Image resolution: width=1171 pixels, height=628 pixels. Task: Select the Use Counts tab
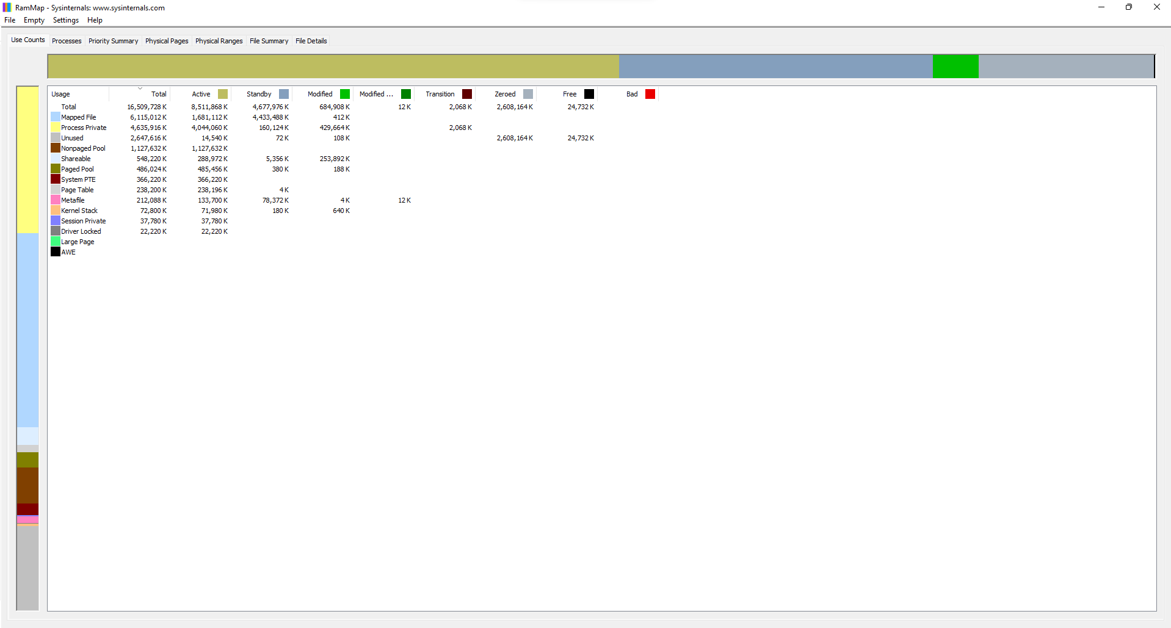click(x=28, y=40)
